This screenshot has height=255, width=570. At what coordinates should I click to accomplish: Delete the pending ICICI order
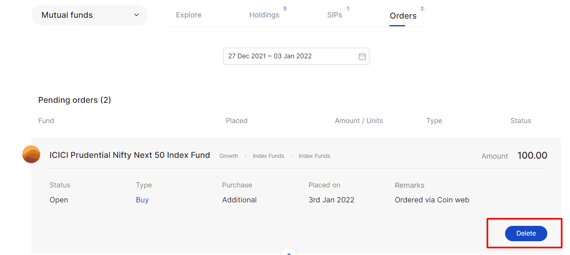click(526, 234)
